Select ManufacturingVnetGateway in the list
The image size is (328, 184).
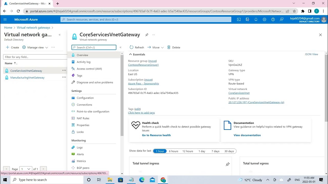coord(27,78)
